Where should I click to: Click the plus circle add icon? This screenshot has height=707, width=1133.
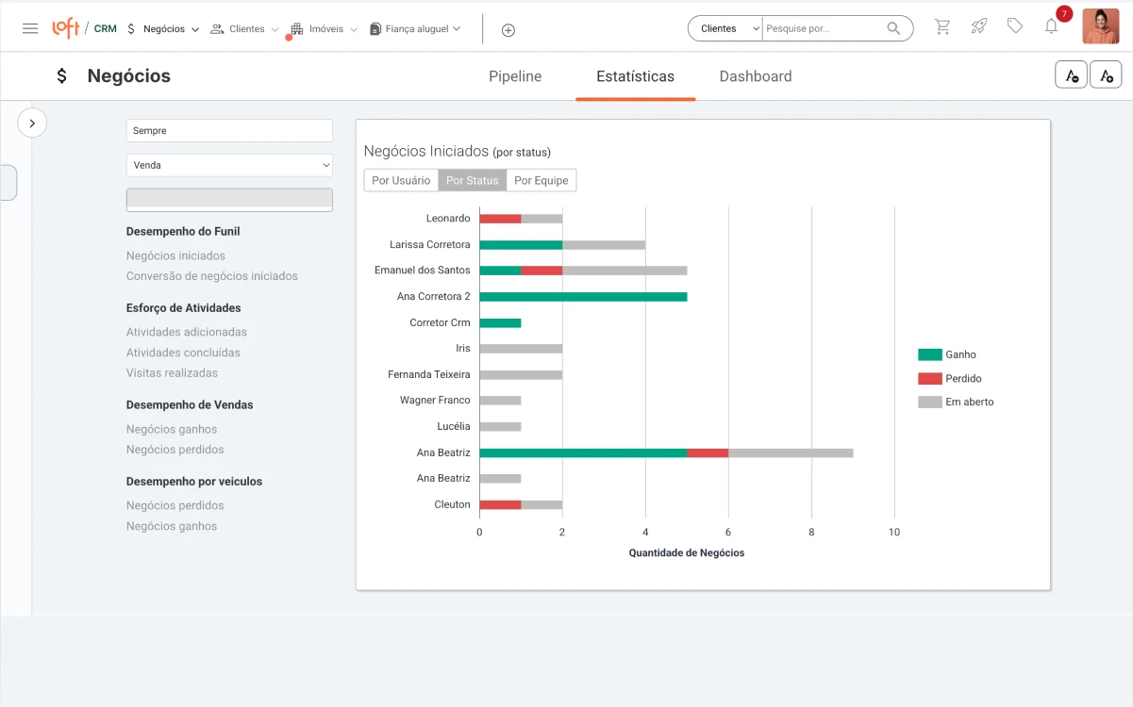point(508,30)
